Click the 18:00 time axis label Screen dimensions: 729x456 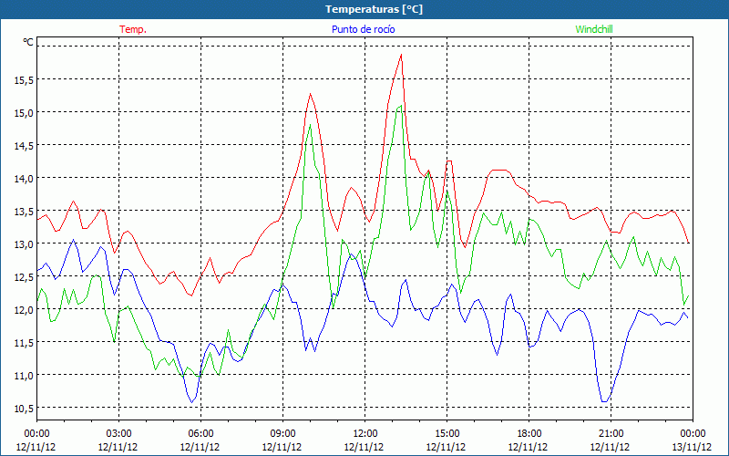point(529,434)
